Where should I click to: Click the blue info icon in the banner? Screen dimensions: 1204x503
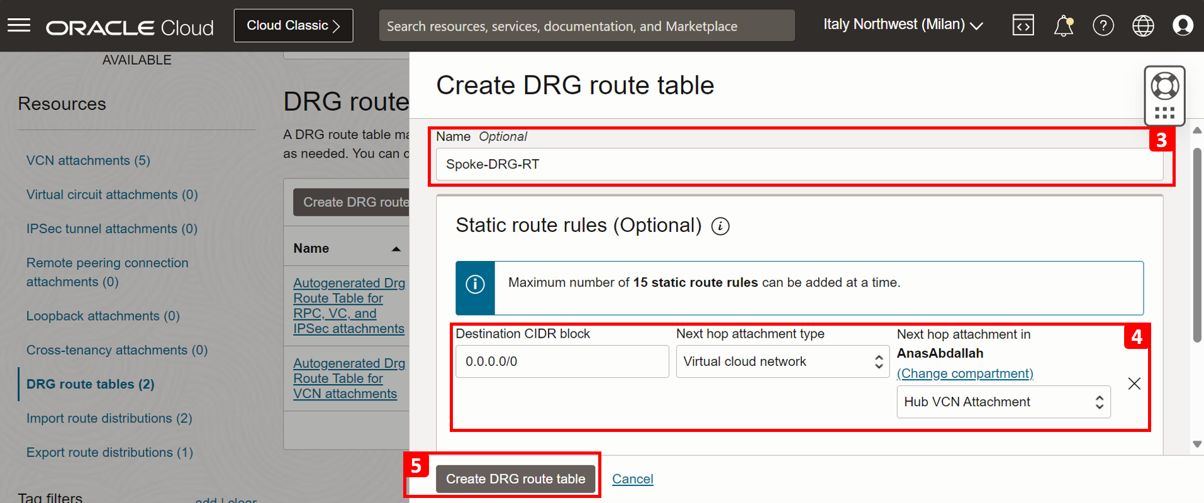point(475,284)
